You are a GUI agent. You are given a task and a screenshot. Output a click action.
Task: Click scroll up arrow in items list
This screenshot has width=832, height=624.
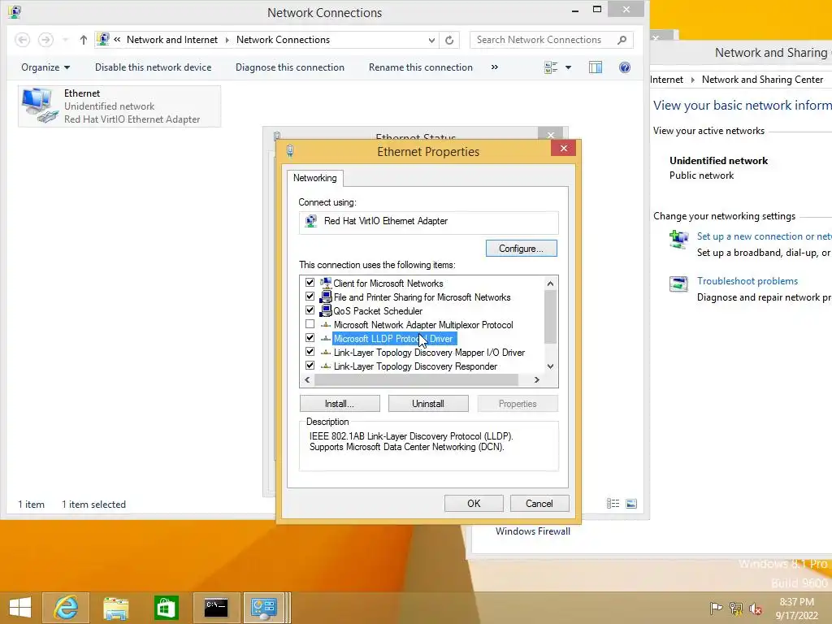[550, 284]
